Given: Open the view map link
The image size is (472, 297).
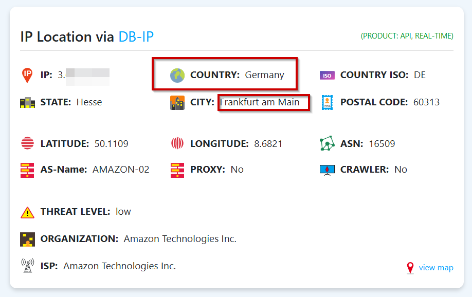Looking at the screenshot, I should [x=436, y=268].
